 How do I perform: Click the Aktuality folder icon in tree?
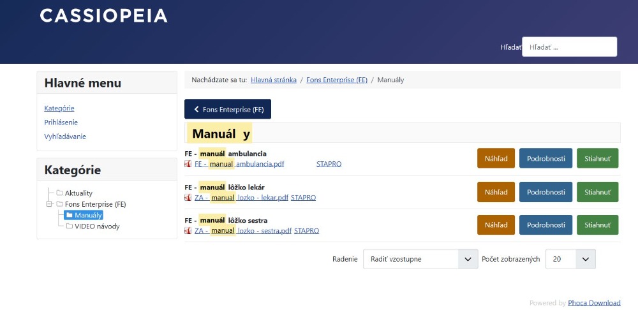point(60,193)
